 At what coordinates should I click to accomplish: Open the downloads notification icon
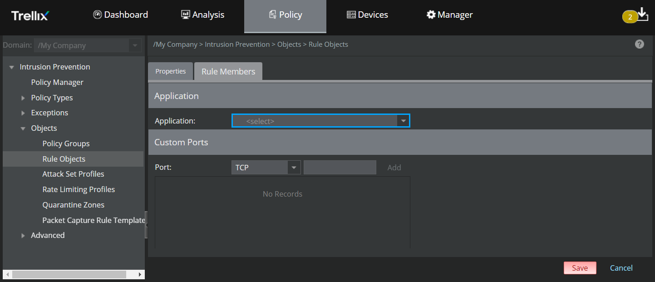pyautogui.click(x=643, y=14)
